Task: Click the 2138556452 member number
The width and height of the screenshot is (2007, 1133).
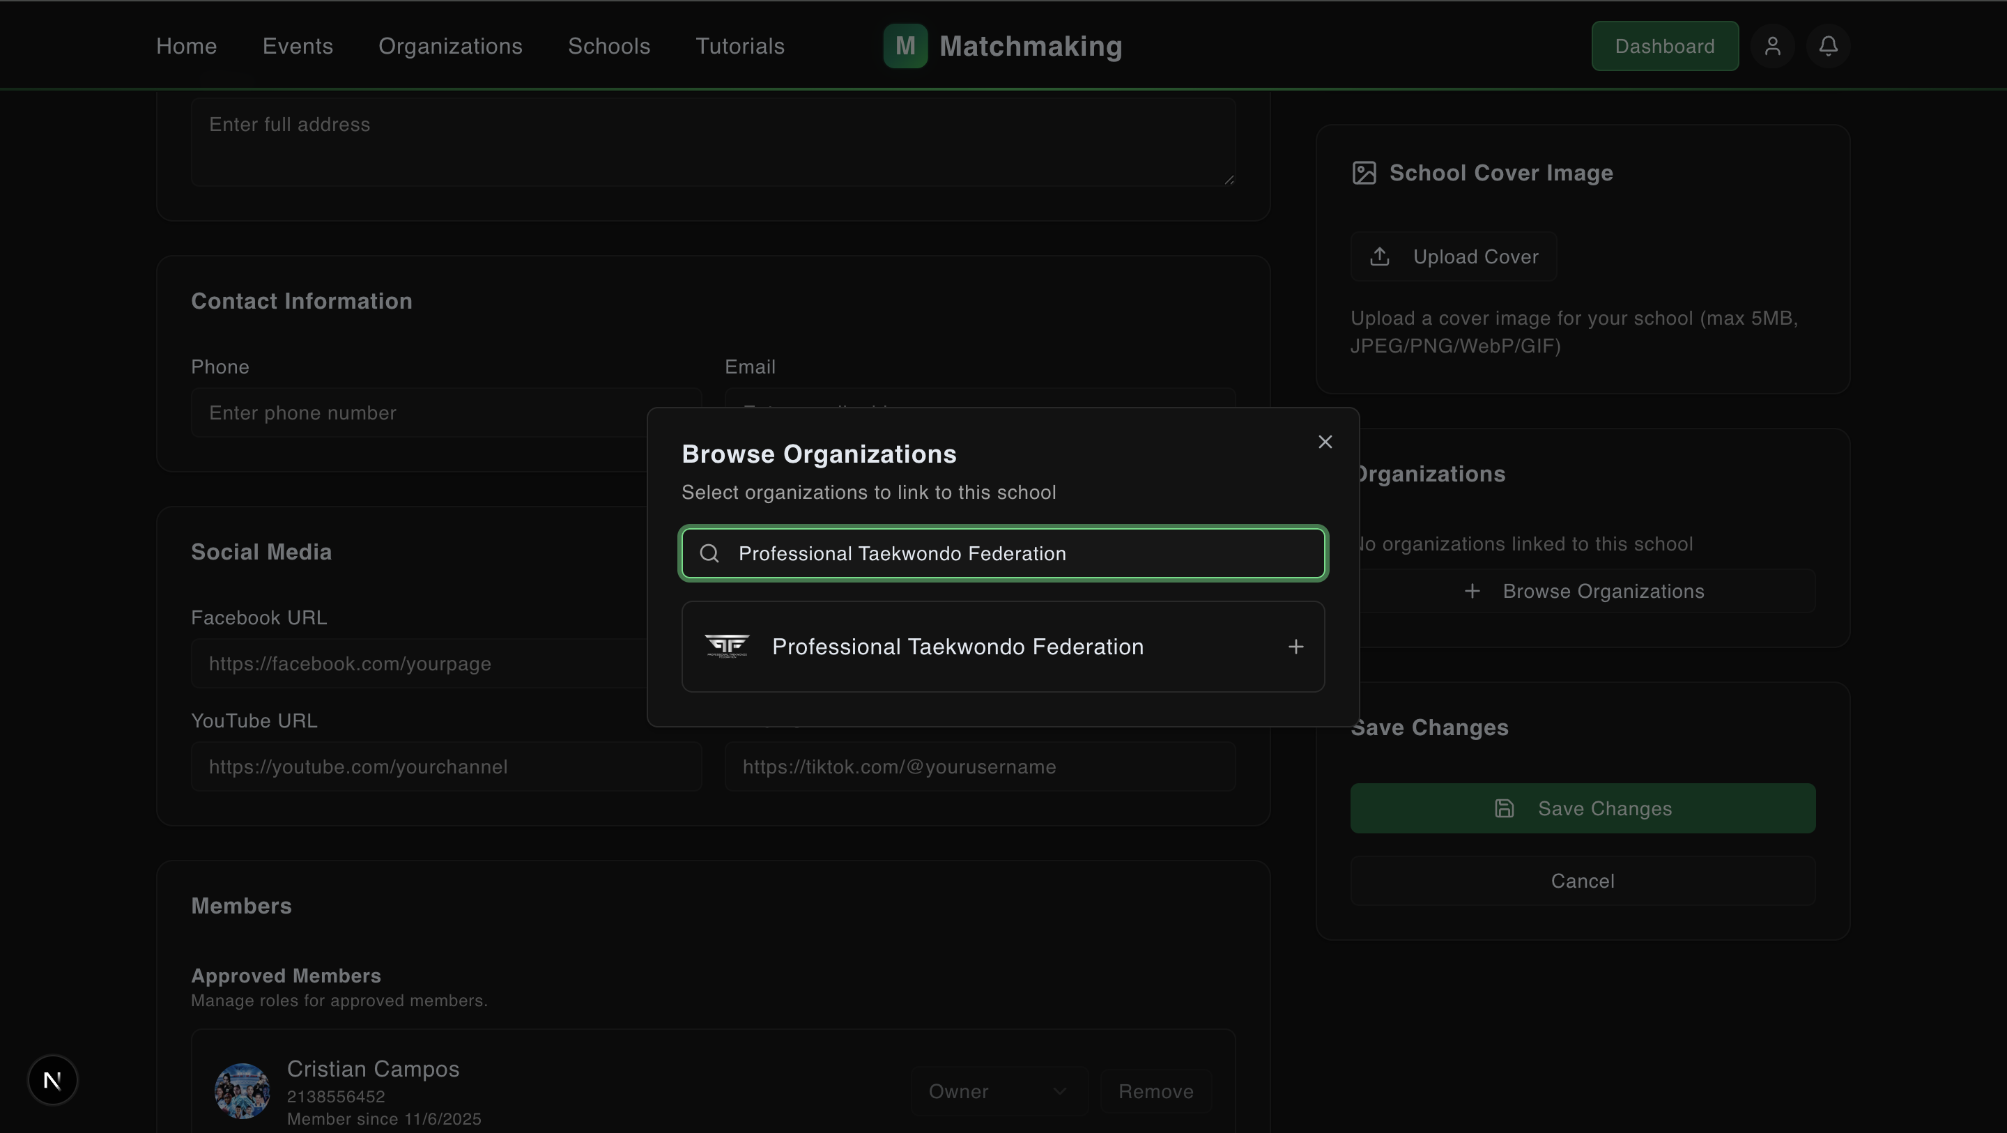Action: 336,1096
